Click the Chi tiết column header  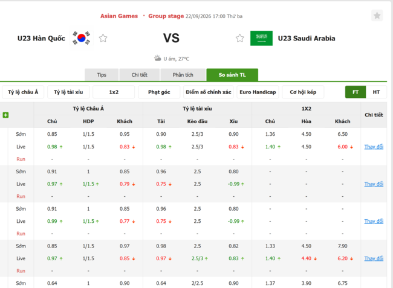[374, 115]
